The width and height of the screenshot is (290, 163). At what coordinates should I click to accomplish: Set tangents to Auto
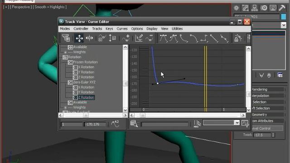coord(164,38)
